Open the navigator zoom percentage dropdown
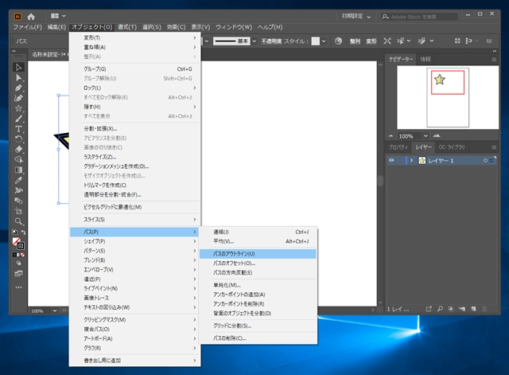509x375 pixels. (x=425, y=136)
